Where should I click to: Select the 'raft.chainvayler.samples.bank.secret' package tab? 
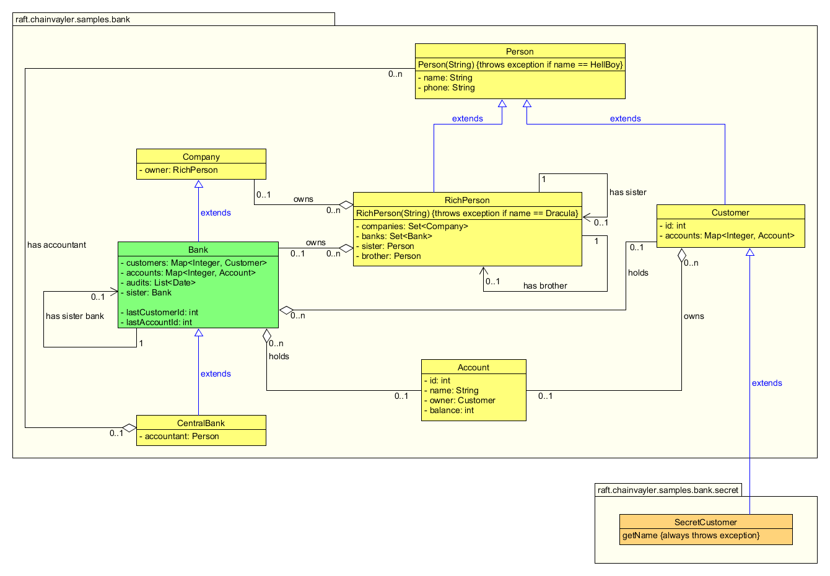(x=667, y=489)
